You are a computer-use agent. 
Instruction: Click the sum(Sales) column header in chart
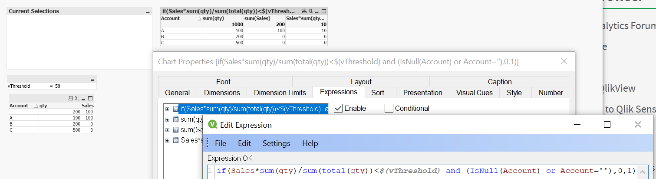(x=264, y=19)
